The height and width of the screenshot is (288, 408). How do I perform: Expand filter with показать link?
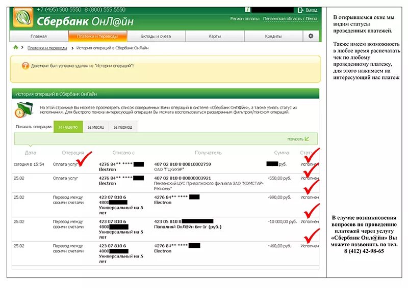(298, 139)
